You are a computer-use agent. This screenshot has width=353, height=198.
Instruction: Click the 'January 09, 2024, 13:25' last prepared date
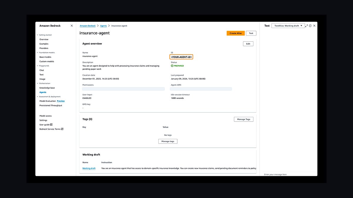point(188,79)
